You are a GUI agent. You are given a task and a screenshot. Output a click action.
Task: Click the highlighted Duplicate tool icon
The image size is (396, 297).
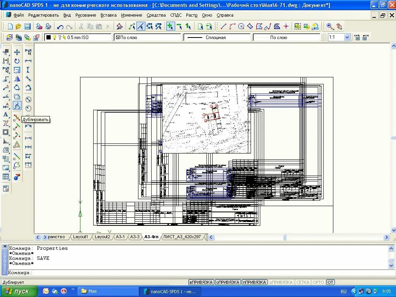17,106
